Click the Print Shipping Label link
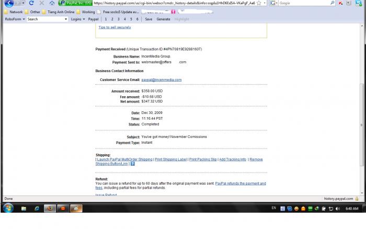 point(170,159)
